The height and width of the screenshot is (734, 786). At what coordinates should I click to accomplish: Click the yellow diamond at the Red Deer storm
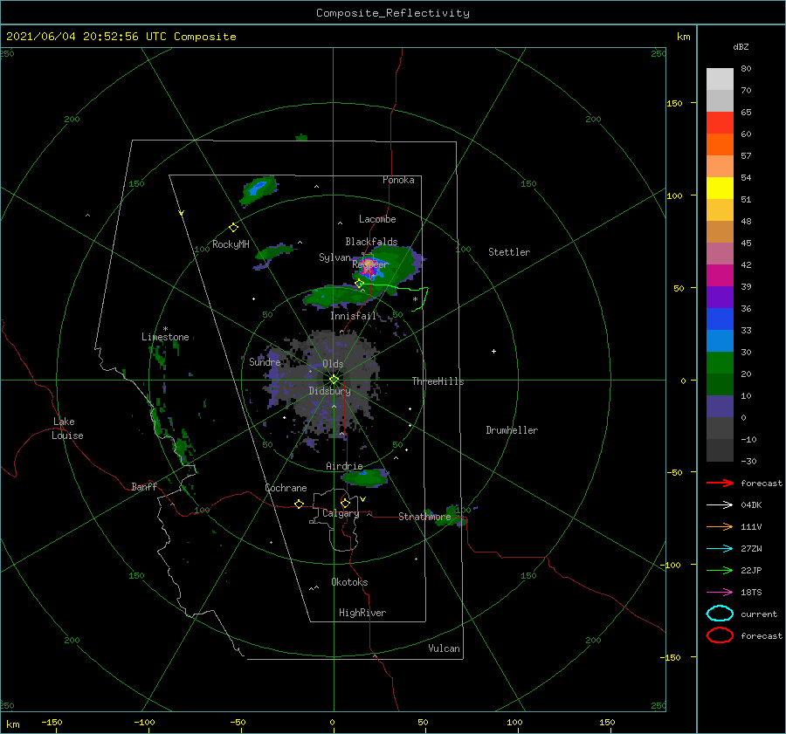click(x=359, y=283)
